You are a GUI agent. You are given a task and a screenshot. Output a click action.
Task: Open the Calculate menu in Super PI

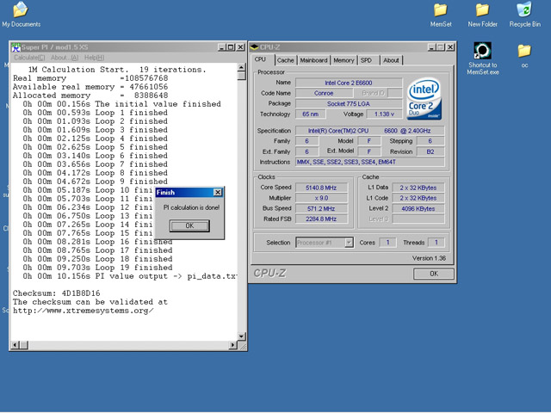click(30, 58)
